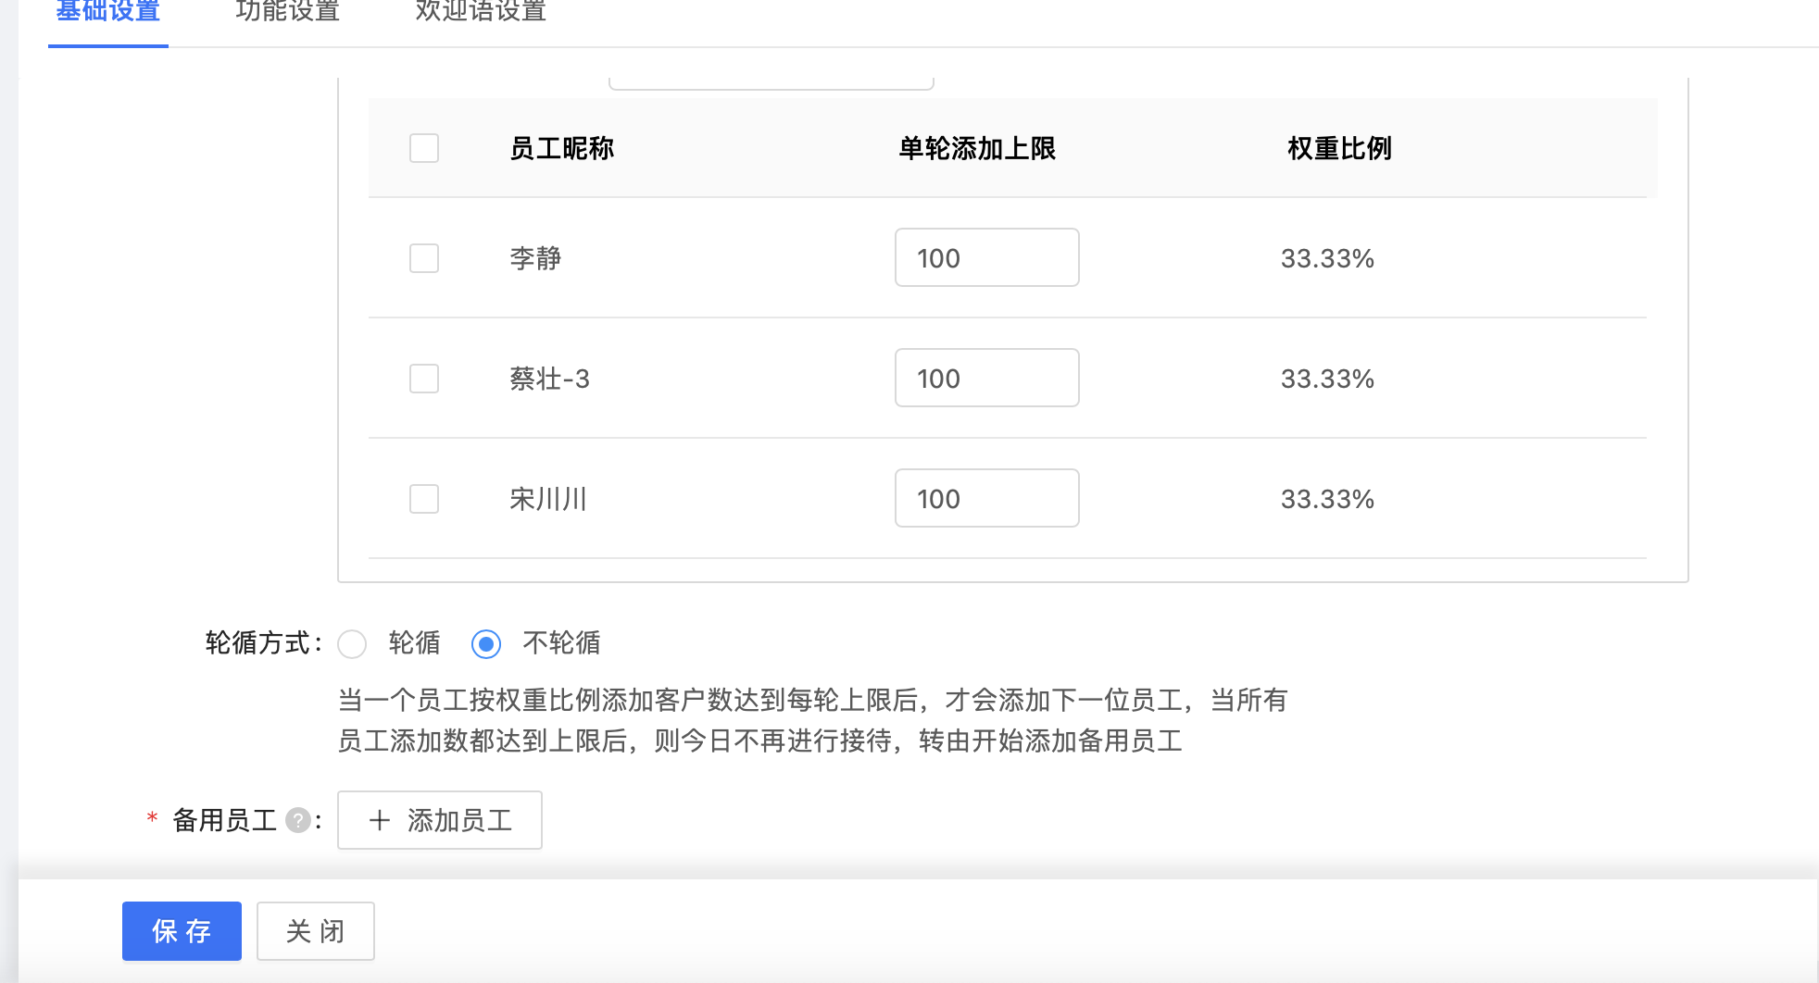Click the 单轮添加上限 input for 李静
Screen dimensions: 1819x983
point(987,257)
